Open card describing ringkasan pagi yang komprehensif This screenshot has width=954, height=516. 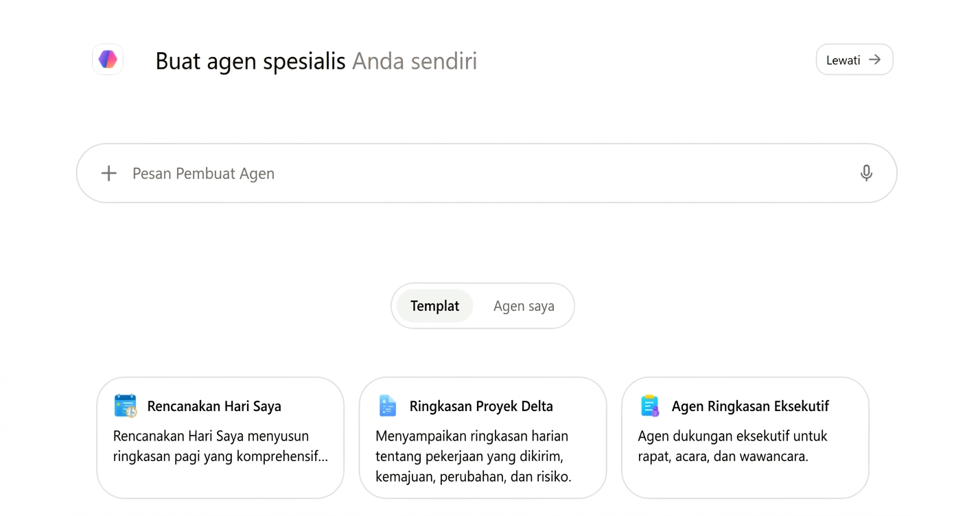click(220, 438)
